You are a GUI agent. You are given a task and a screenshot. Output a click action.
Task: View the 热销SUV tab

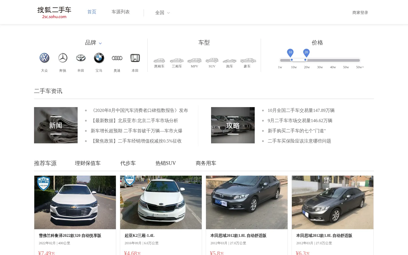166,163
